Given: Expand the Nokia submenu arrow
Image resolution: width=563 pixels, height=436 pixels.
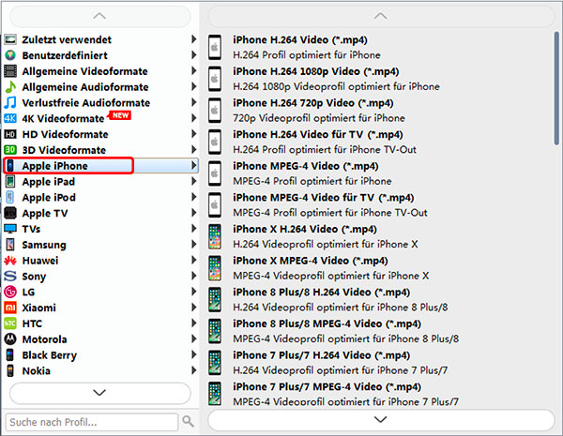Looking at the screenshot, I should pos(194,370).
